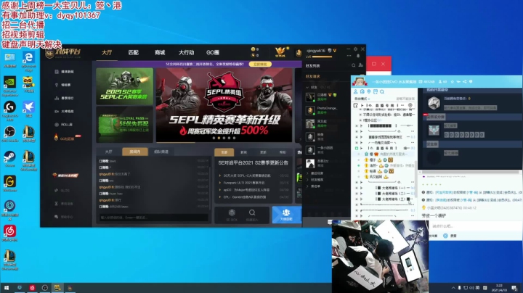Open the 大厅 tab in 5E top navigation
Viewport: 523px width, 293px height.
tap(107, 53)
